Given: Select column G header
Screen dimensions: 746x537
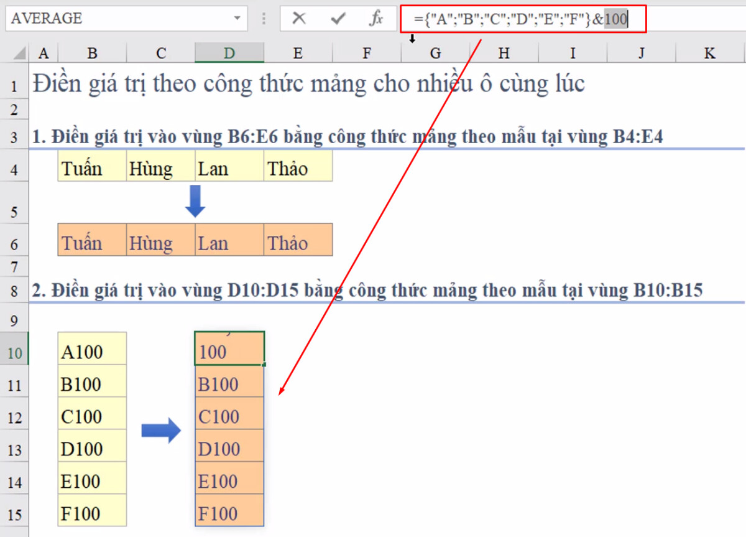Looking at the screenshot, I should tap(435, 54).
